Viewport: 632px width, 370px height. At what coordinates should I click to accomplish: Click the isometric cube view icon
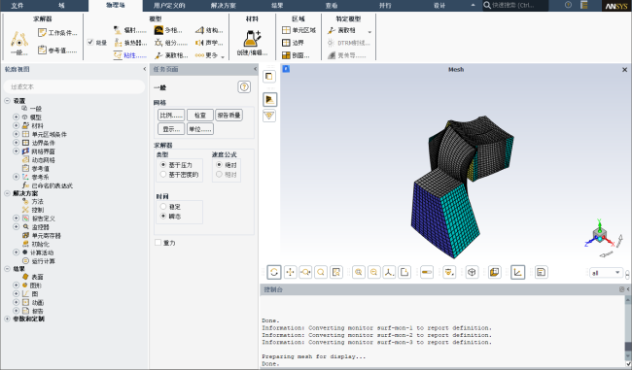click(x=472, y=273)
